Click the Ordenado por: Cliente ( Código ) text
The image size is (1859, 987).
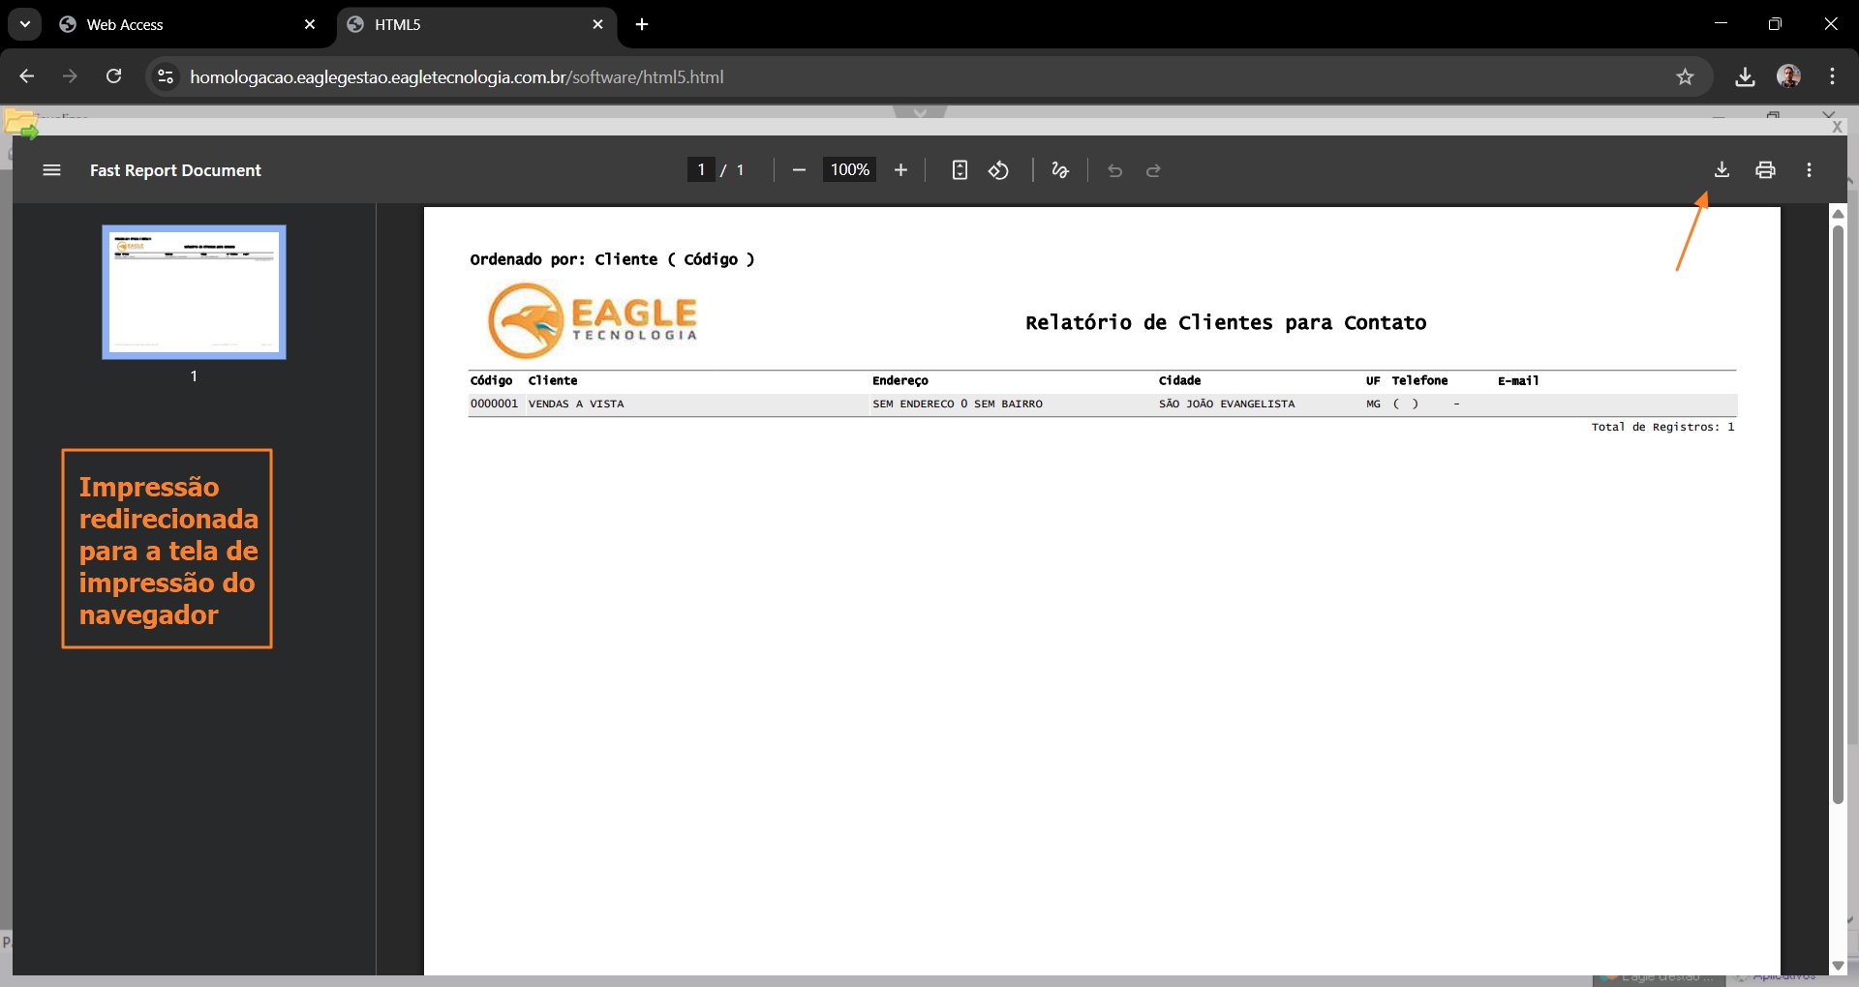612,259
